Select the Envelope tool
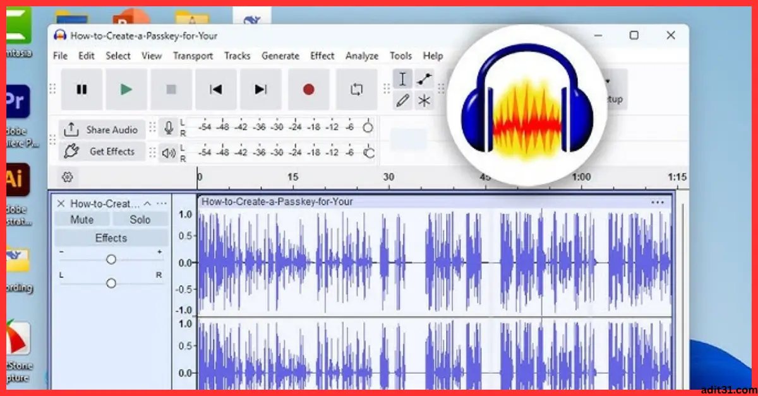Screen dimensions: 758x396 [424, 79]
